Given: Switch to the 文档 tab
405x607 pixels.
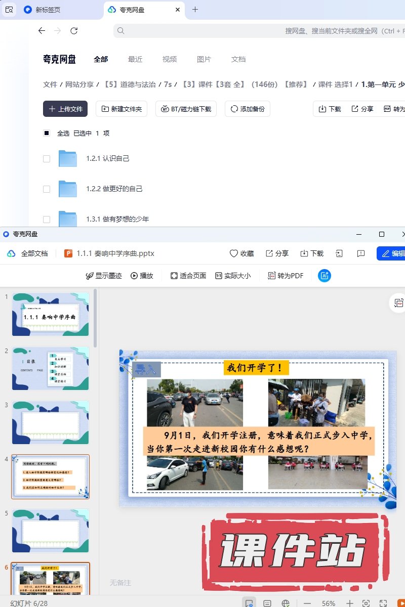Looking at the screenshot, I should 238,59.
